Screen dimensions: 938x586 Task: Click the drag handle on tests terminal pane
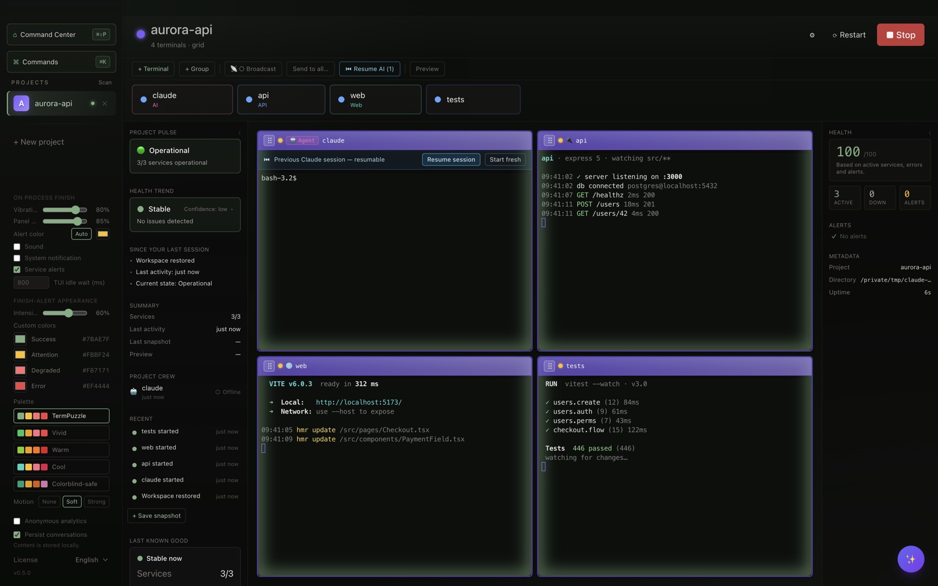click(x=549, y=366)
